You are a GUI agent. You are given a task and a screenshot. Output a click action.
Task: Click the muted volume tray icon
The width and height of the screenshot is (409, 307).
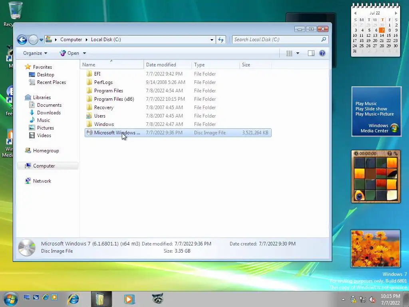point(372,299)
